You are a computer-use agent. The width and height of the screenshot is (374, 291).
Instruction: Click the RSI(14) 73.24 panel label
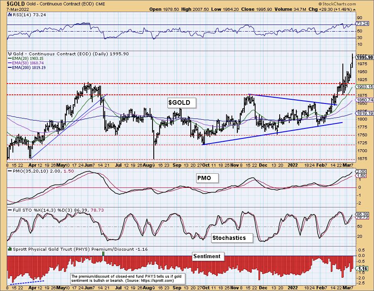point(29,15)
